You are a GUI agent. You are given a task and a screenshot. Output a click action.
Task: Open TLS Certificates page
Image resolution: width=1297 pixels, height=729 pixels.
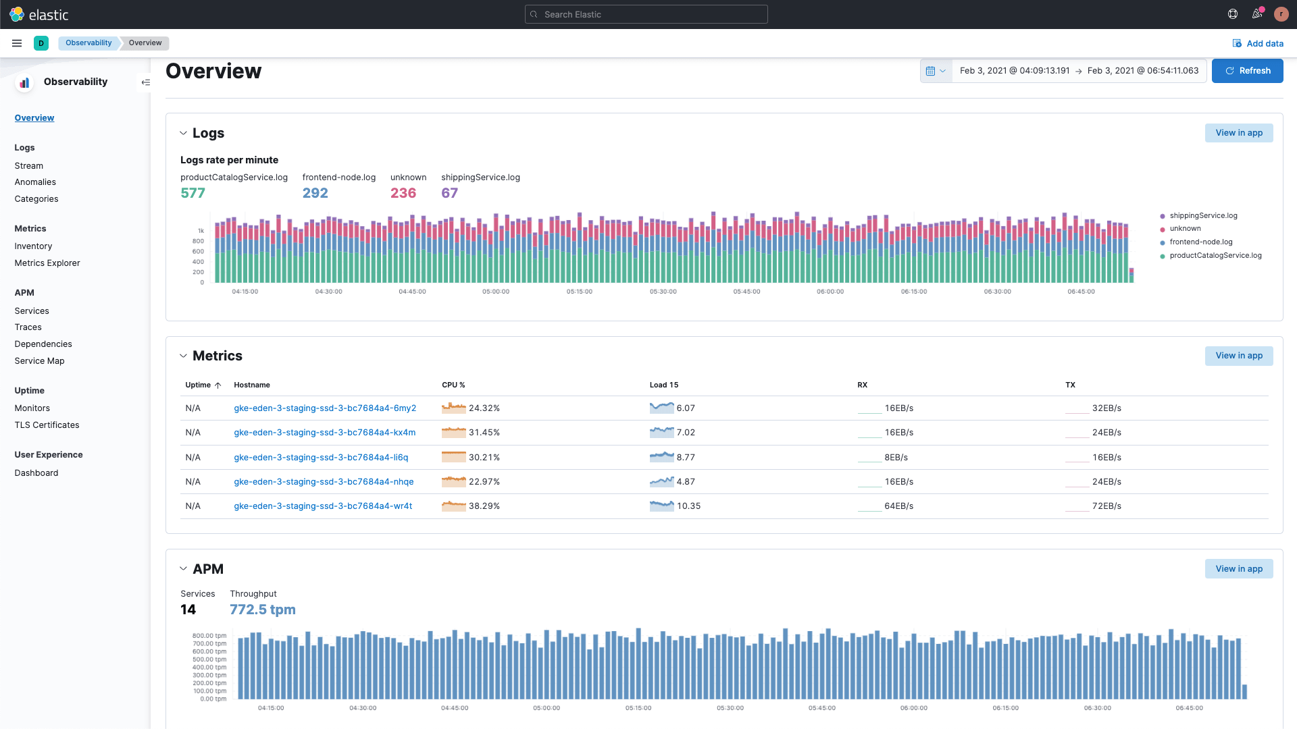[x=47, y=425]
